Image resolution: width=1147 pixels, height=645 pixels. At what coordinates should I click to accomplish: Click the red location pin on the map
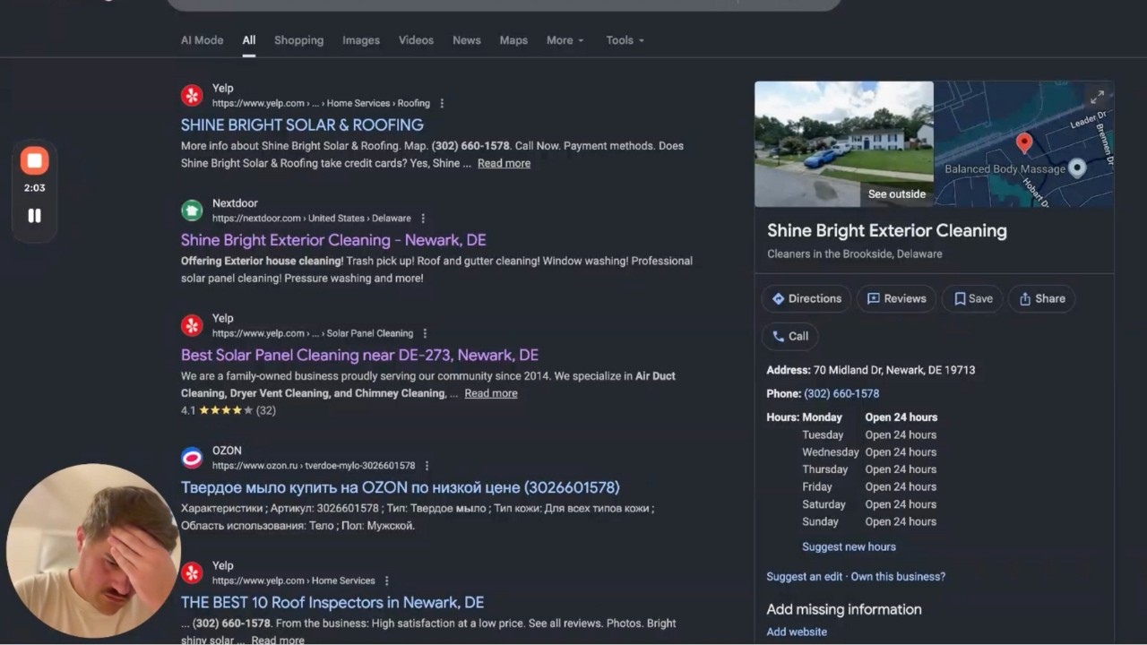coord(1024,142)
